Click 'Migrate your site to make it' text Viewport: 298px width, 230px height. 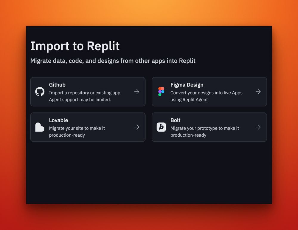pos(77,128)
